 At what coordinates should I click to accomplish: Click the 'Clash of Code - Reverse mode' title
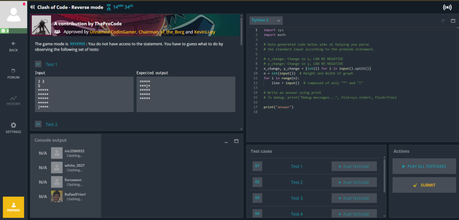point(70,7)
